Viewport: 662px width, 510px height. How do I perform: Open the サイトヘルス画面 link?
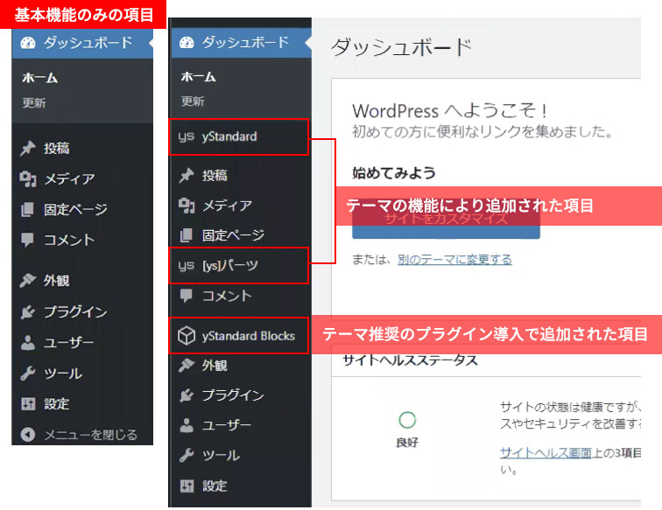pos(546,452)
